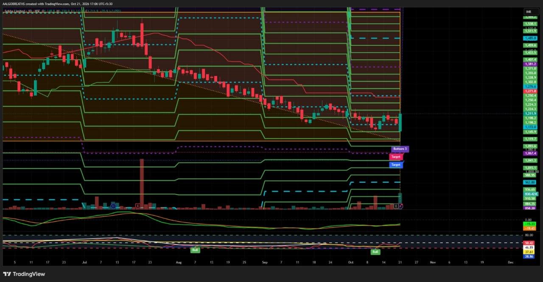Screen dimensions: 543x282
Task: Open the INR currency selector
Action: [529, 11]
